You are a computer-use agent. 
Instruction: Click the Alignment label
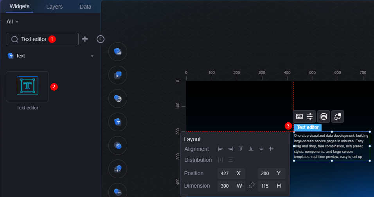[196, 149]
